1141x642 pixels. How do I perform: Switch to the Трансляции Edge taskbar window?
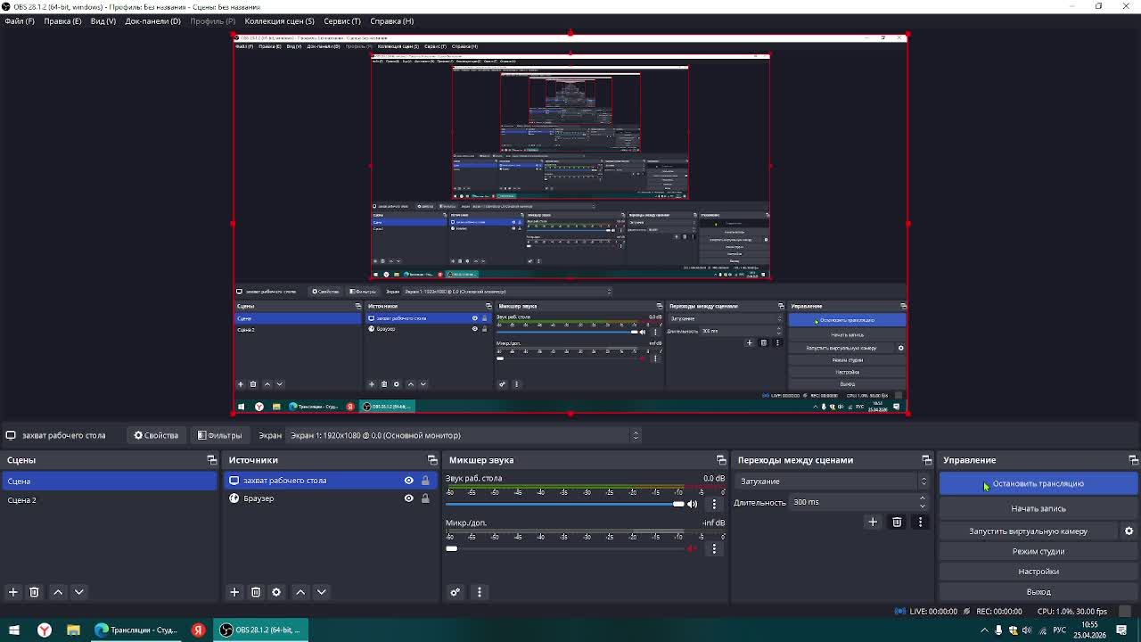coord(136,630)
